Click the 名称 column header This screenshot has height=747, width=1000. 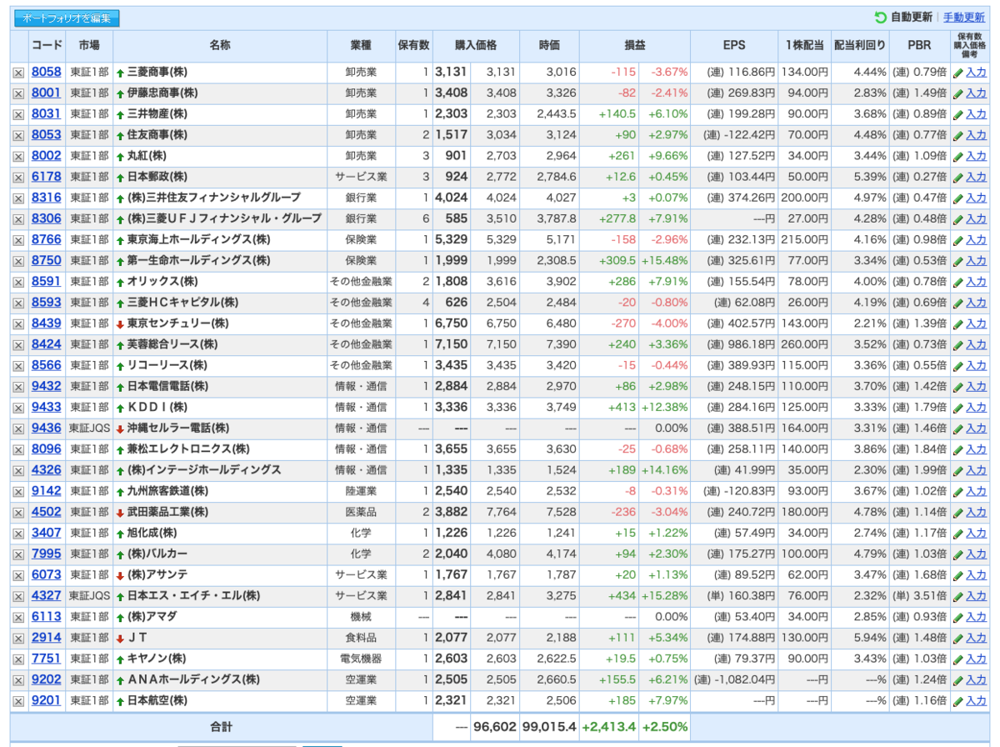point(220,46)
